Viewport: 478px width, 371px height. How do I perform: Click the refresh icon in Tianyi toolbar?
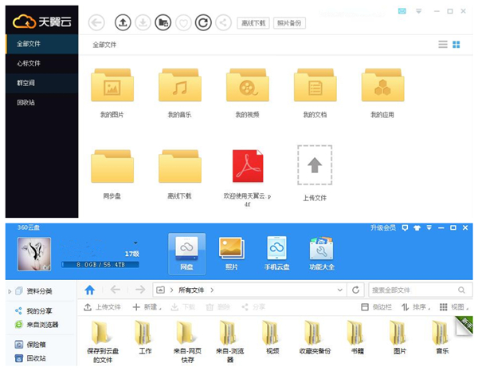pyautogui.click(x=203, y=23)
